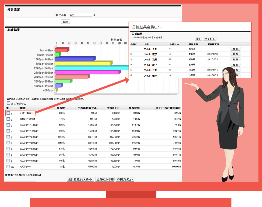Tick checkbox for row 1 (0pt~499pt)
262x207 pixels.
8,113
